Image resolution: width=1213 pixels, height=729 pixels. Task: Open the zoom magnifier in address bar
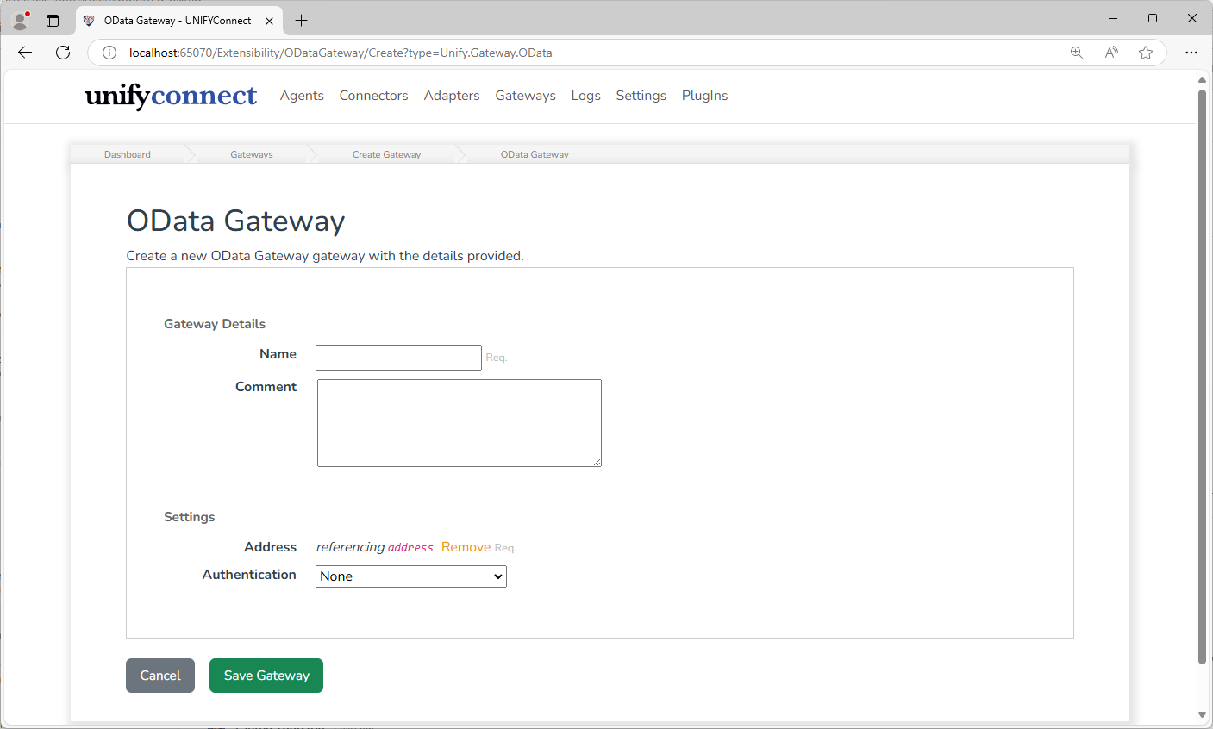click(x=1077, y=53)
